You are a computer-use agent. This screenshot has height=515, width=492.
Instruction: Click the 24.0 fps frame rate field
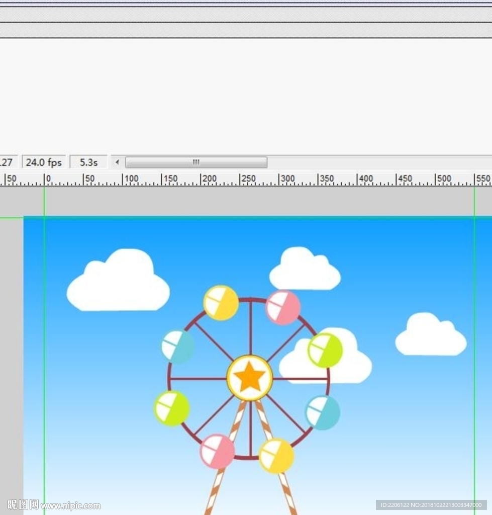pyautogui.click(x=44, y=162)
